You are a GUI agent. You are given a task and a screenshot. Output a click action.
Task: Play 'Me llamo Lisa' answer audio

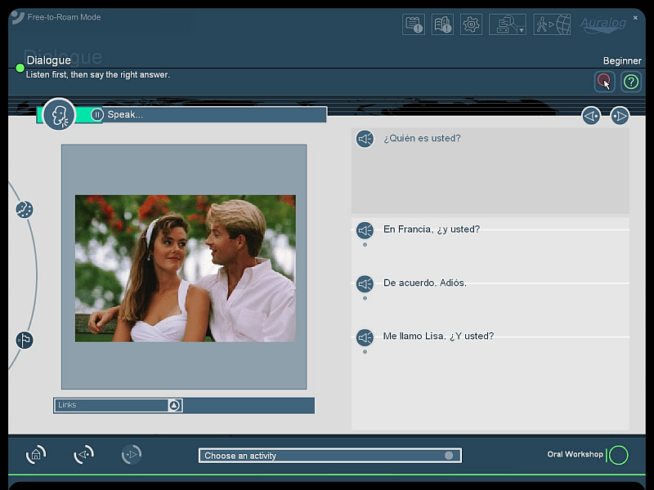pos(365,337)
